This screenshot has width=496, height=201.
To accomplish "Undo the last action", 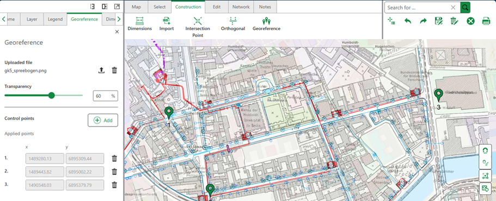I will coord(408,21).
